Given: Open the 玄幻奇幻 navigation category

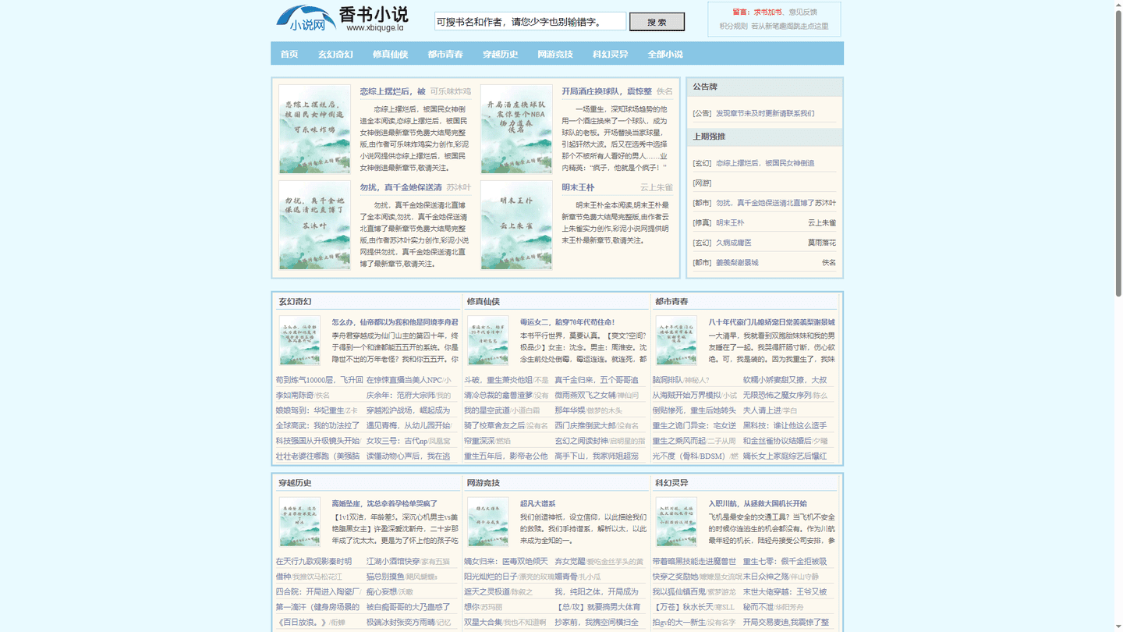Looking at the screenshot, I should pos(335,54).
